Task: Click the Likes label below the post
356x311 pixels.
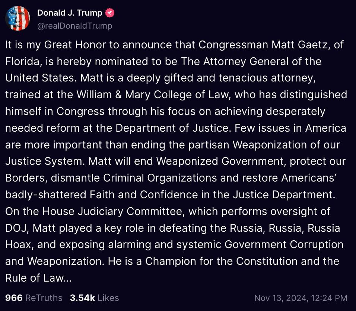Action: point(108,298)
